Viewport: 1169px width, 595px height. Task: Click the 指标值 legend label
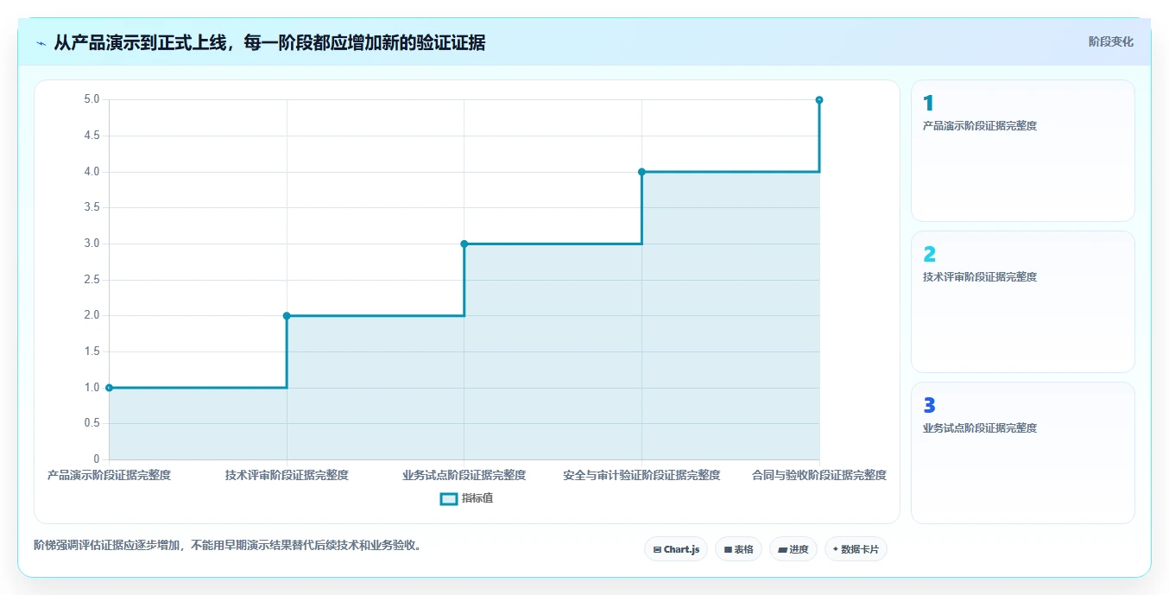click(477, 498)
